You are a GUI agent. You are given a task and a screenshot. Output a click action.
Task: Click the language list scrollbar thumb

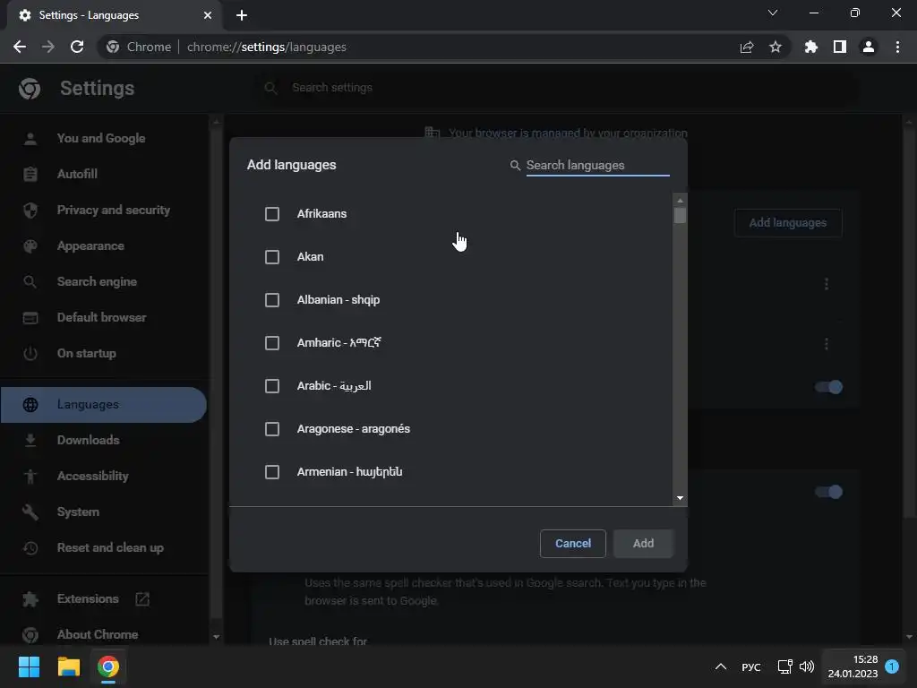point(680,216)
